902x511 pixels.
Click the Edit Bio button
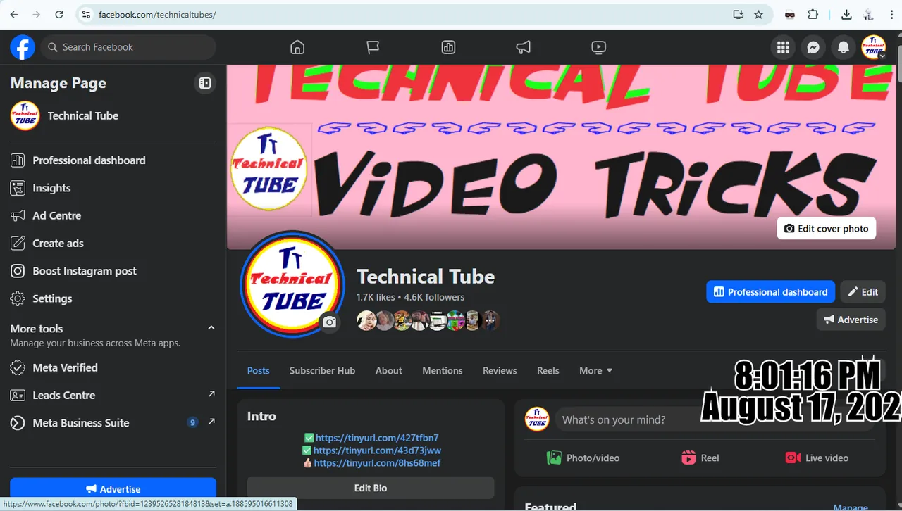point(371,488)
